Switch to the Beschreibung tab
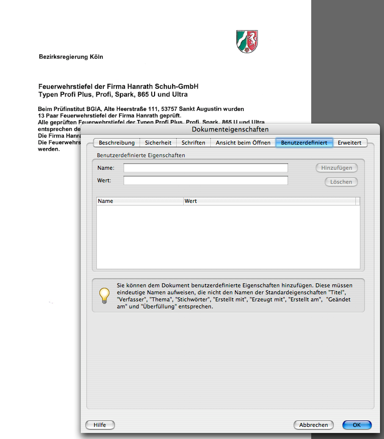 [x=117, y=143]
